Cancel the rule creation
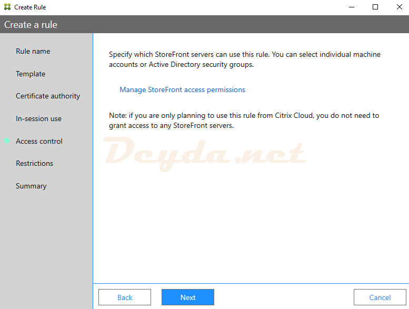The width and height of the screenshot is (409, 309). coord(380,297)
